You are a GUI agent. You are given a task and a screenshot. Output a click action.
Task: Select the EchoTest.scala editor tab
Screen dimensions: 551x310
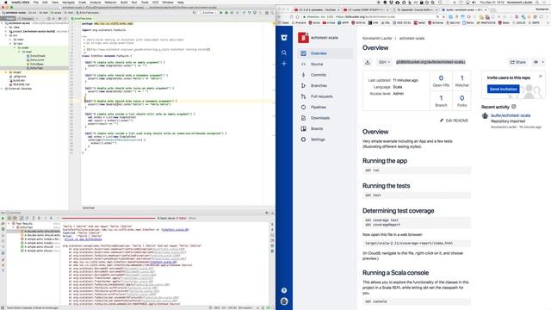[83, 18]
